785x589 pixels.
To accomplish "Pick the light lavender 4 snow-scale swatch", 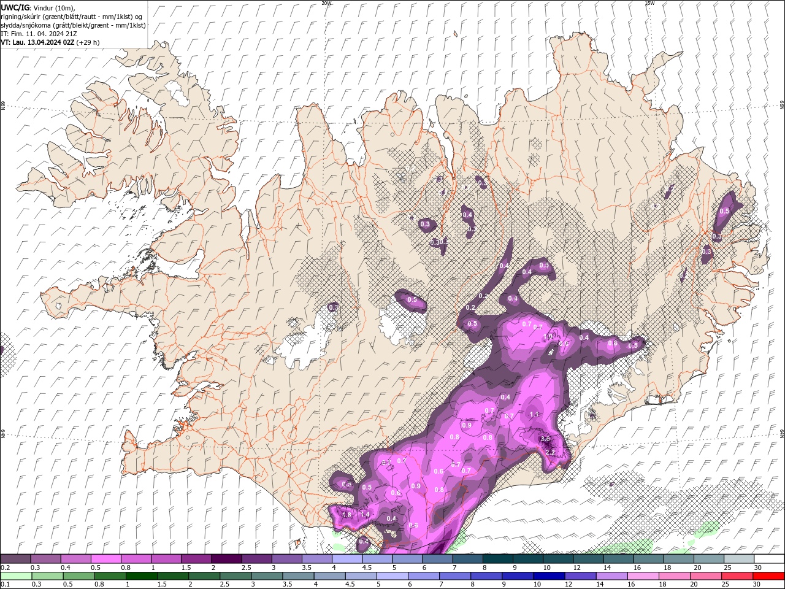I will 347,559.
